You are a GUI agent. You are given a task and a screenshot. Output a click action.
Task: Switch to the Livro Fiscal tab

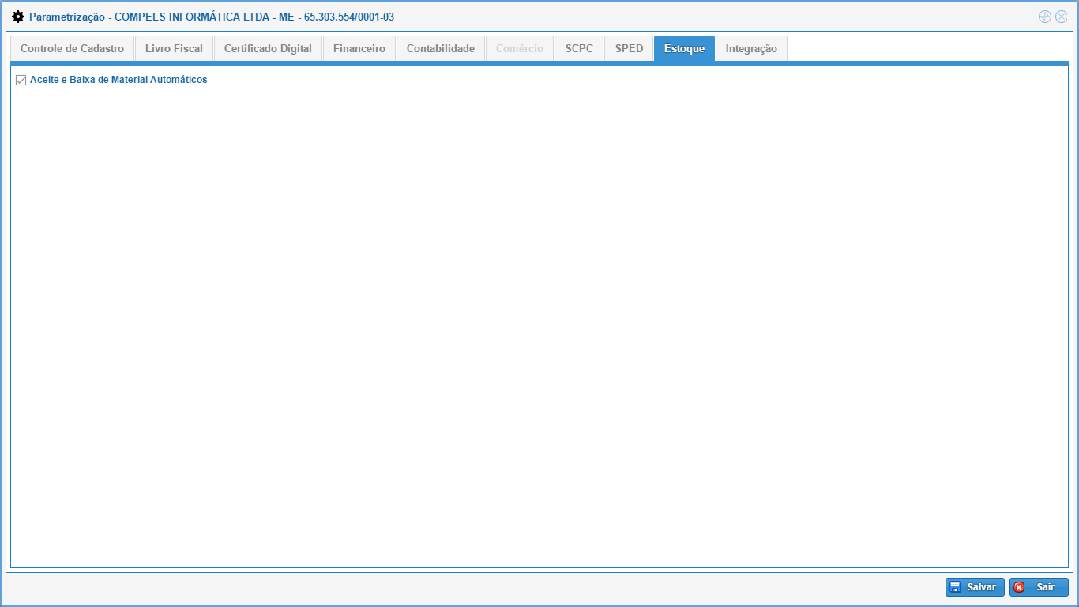174,48
